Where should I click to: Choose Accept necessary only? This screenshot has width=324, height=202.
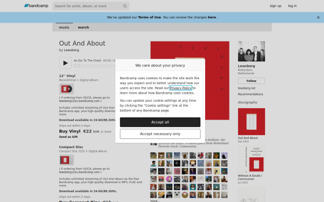(160, 134)
